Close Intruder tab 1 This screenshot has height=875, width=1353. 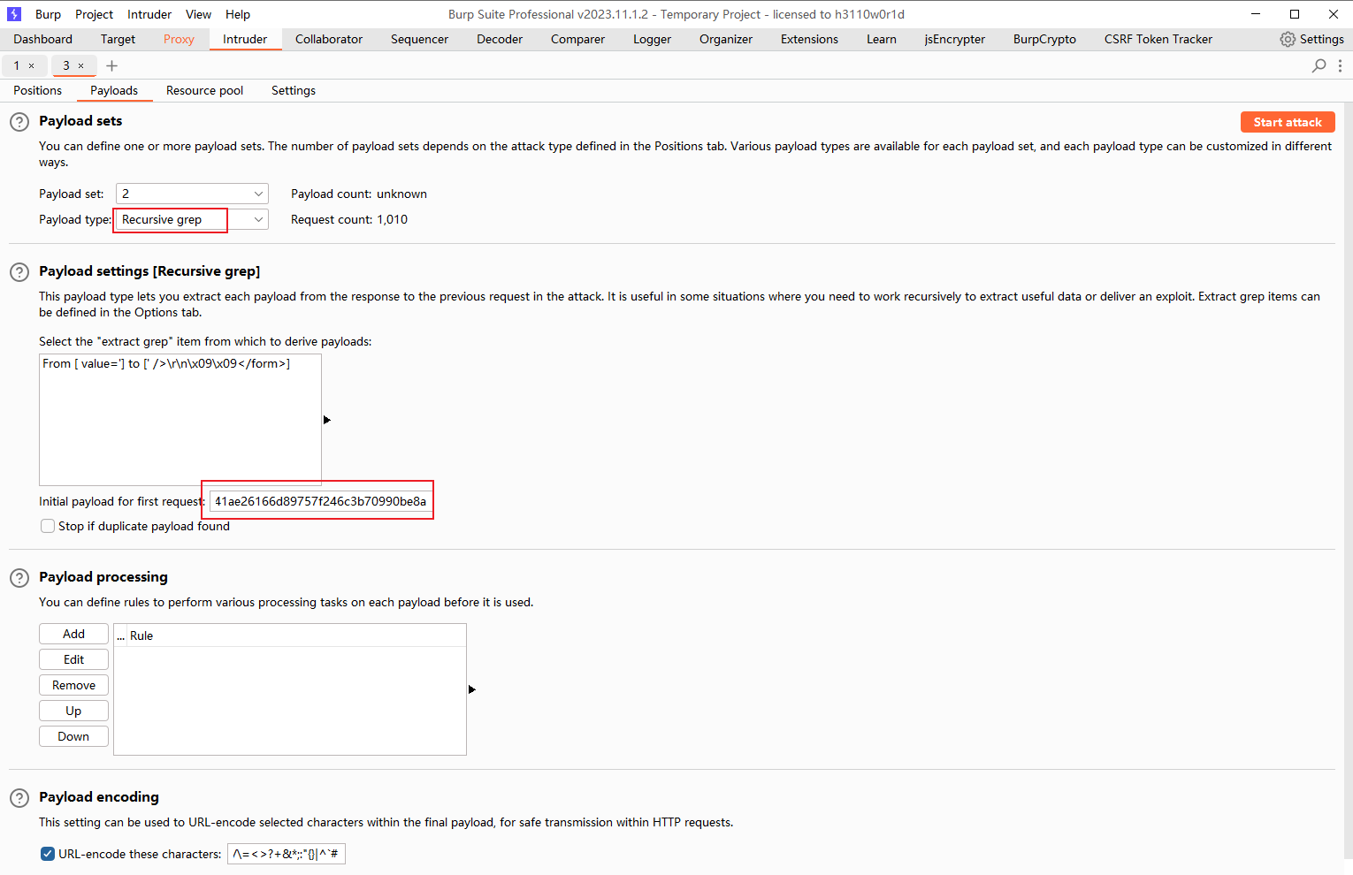[32, 65]
